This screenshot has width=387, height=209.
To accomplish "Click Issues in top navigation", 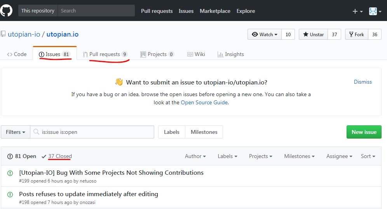I will tap(186, 11).
